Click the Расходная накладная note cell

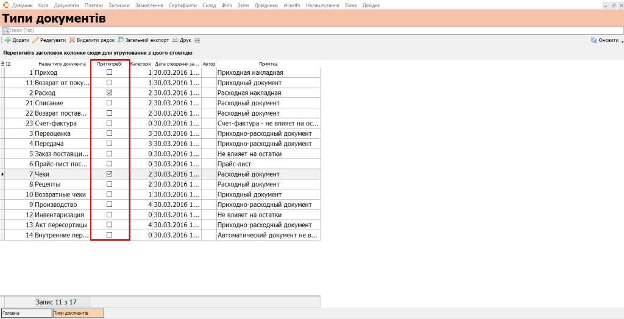coord(268,93)
